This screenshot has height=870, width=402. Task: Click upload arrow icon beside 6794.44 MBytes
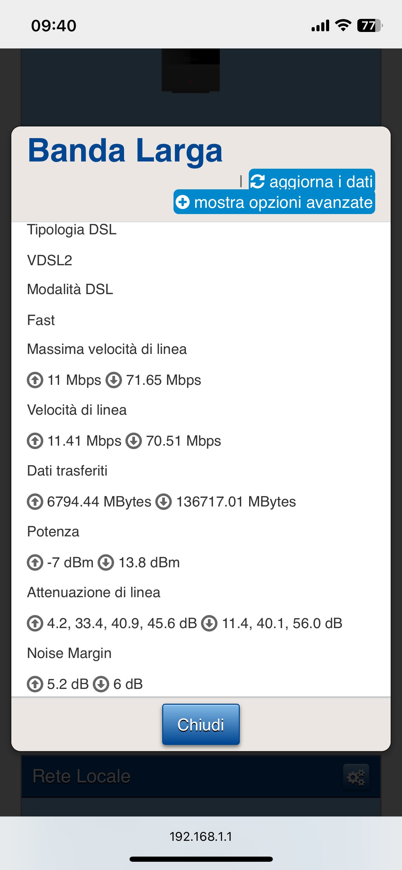35,502
